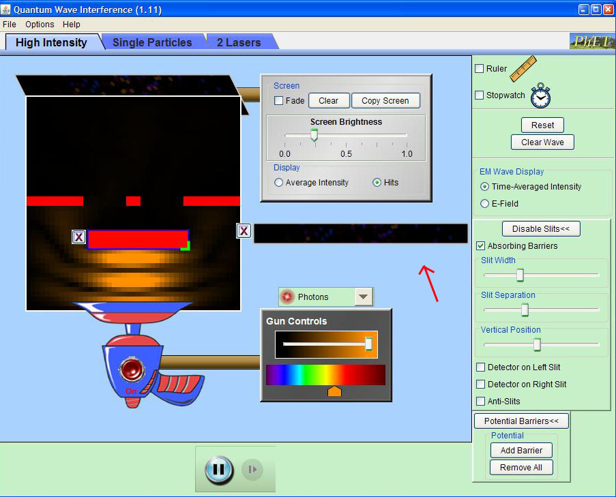Viewport: 616px width, 497px height.
Task: Click the copied black screen strip
Action: tap(361, 234)
